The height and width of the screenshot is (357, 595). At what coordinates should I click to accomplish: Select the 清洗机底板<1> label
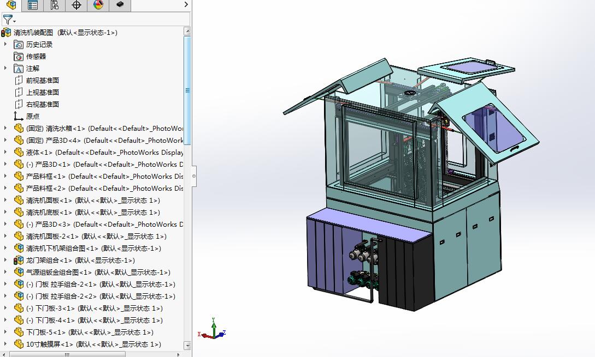pos(93,213)
